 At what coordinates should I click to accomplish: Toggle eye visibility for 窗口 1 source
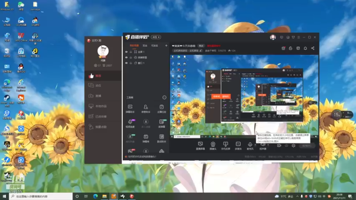126,63
